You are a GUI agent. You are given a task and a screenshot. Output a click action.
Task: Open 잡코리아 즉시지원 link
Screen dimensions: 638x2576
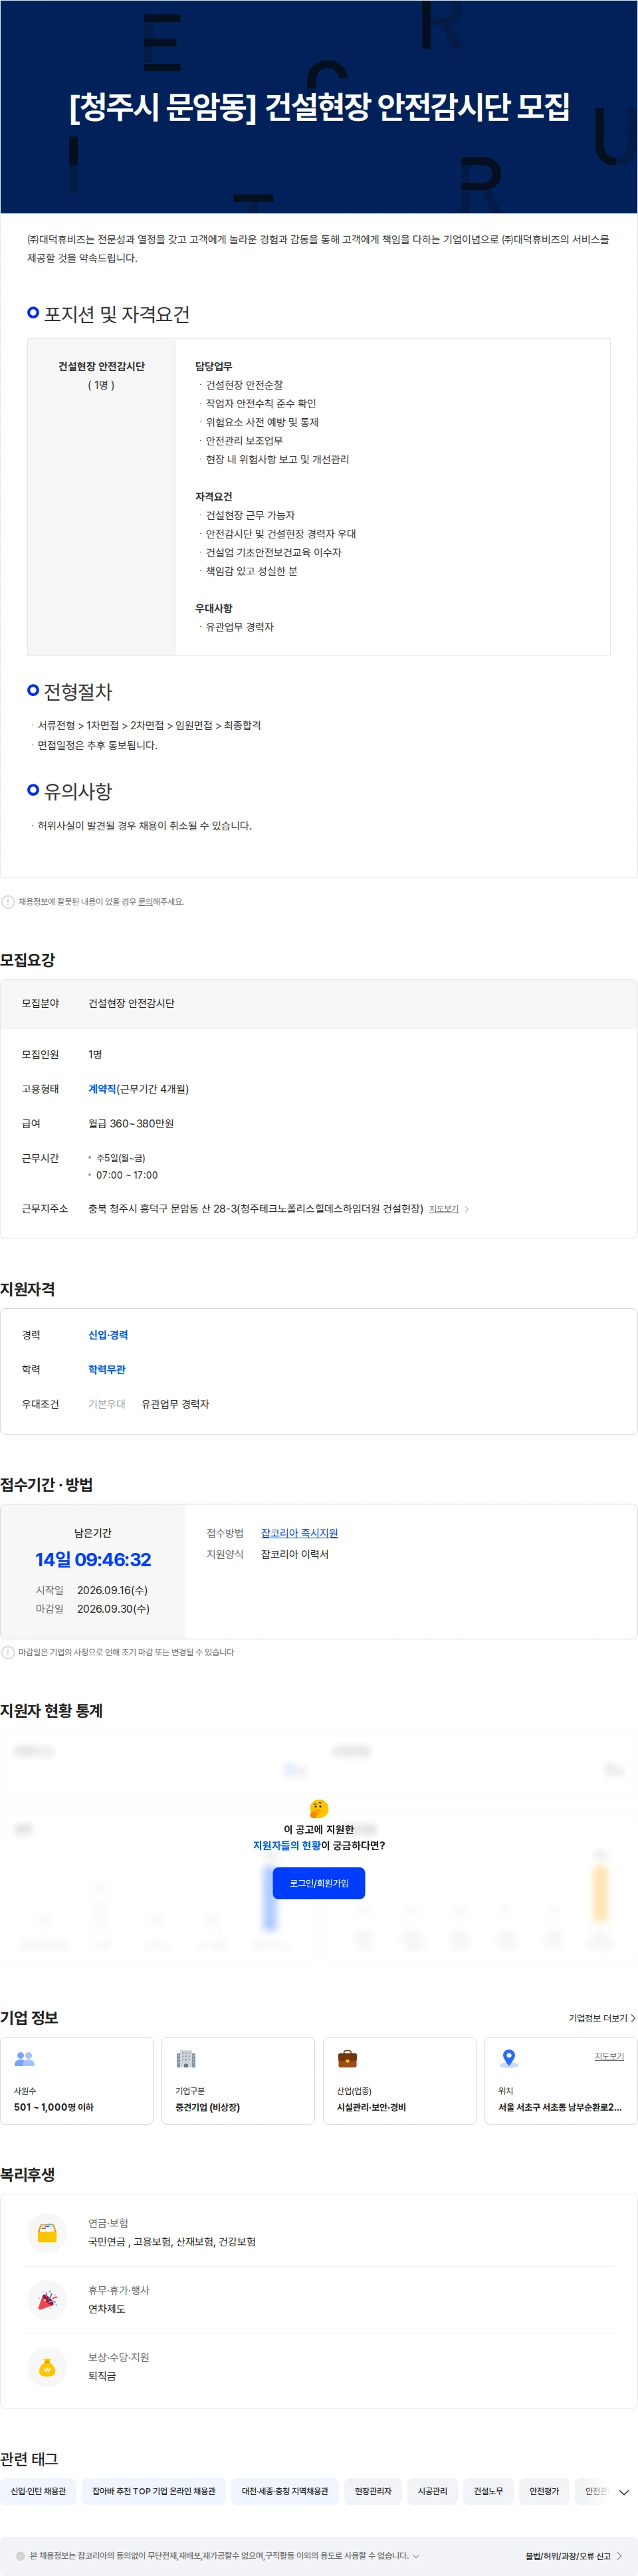click(x=299, y=1532)
